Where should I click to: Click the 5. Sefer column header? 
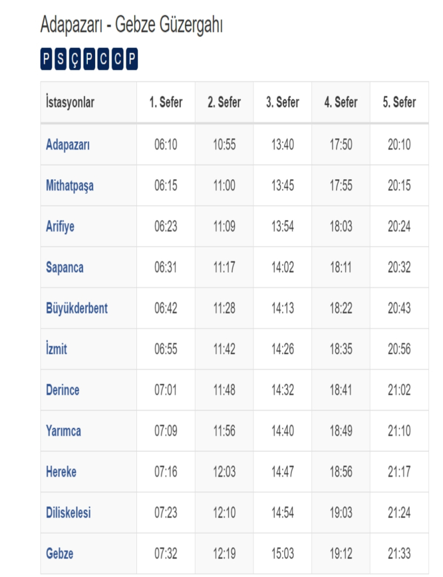pyautogui.click(x=399, y=103)
